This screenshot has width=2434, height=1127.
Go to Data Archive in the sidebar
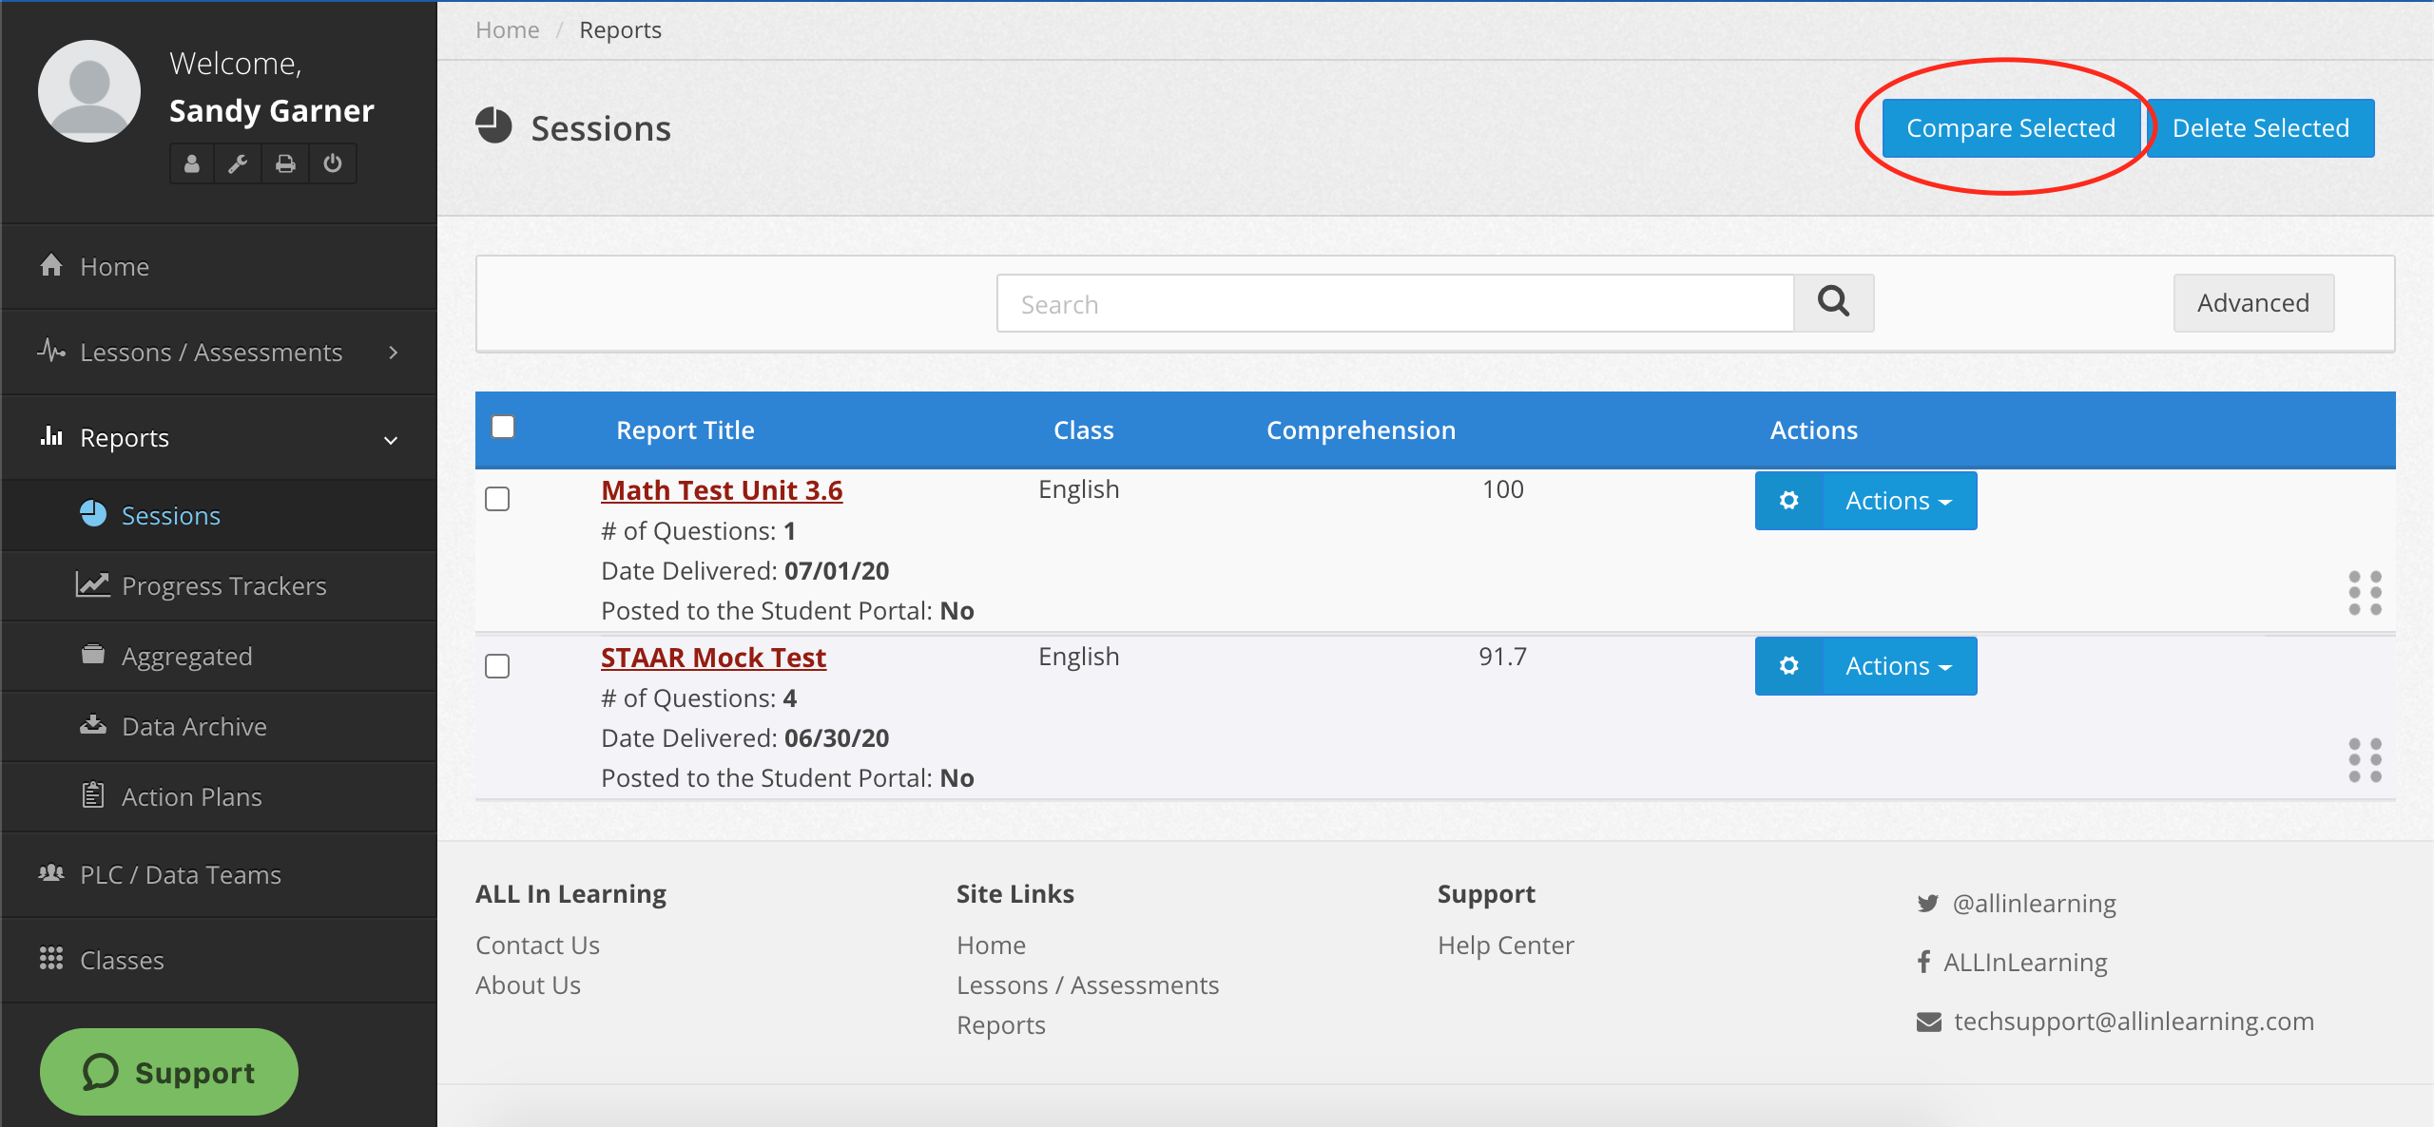tap(194, 727)
